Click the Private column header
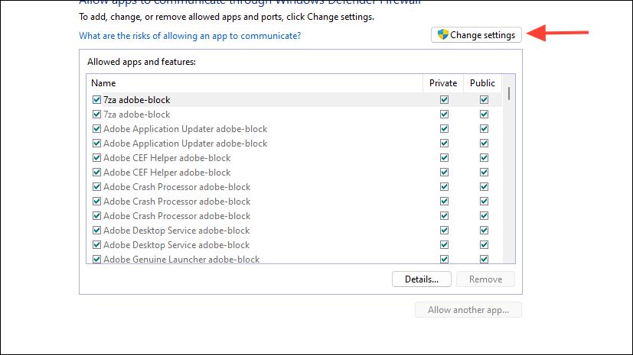This screenshot has height=355, width=633. (x=443, y=83)
